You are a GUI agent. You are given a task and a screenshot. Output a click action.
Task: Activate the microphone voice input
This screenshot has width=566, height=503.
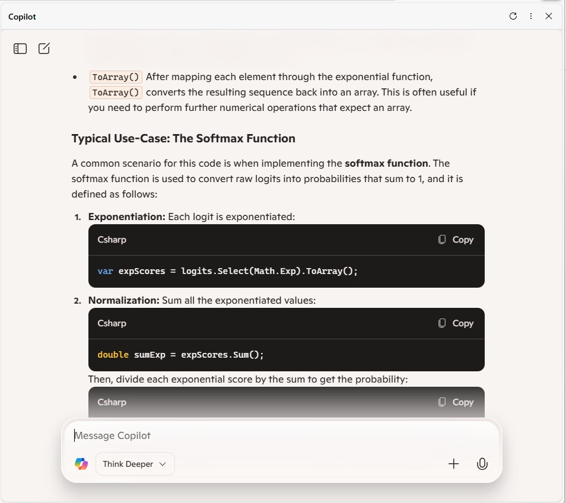pyautogui.click(x=482, y=464)
